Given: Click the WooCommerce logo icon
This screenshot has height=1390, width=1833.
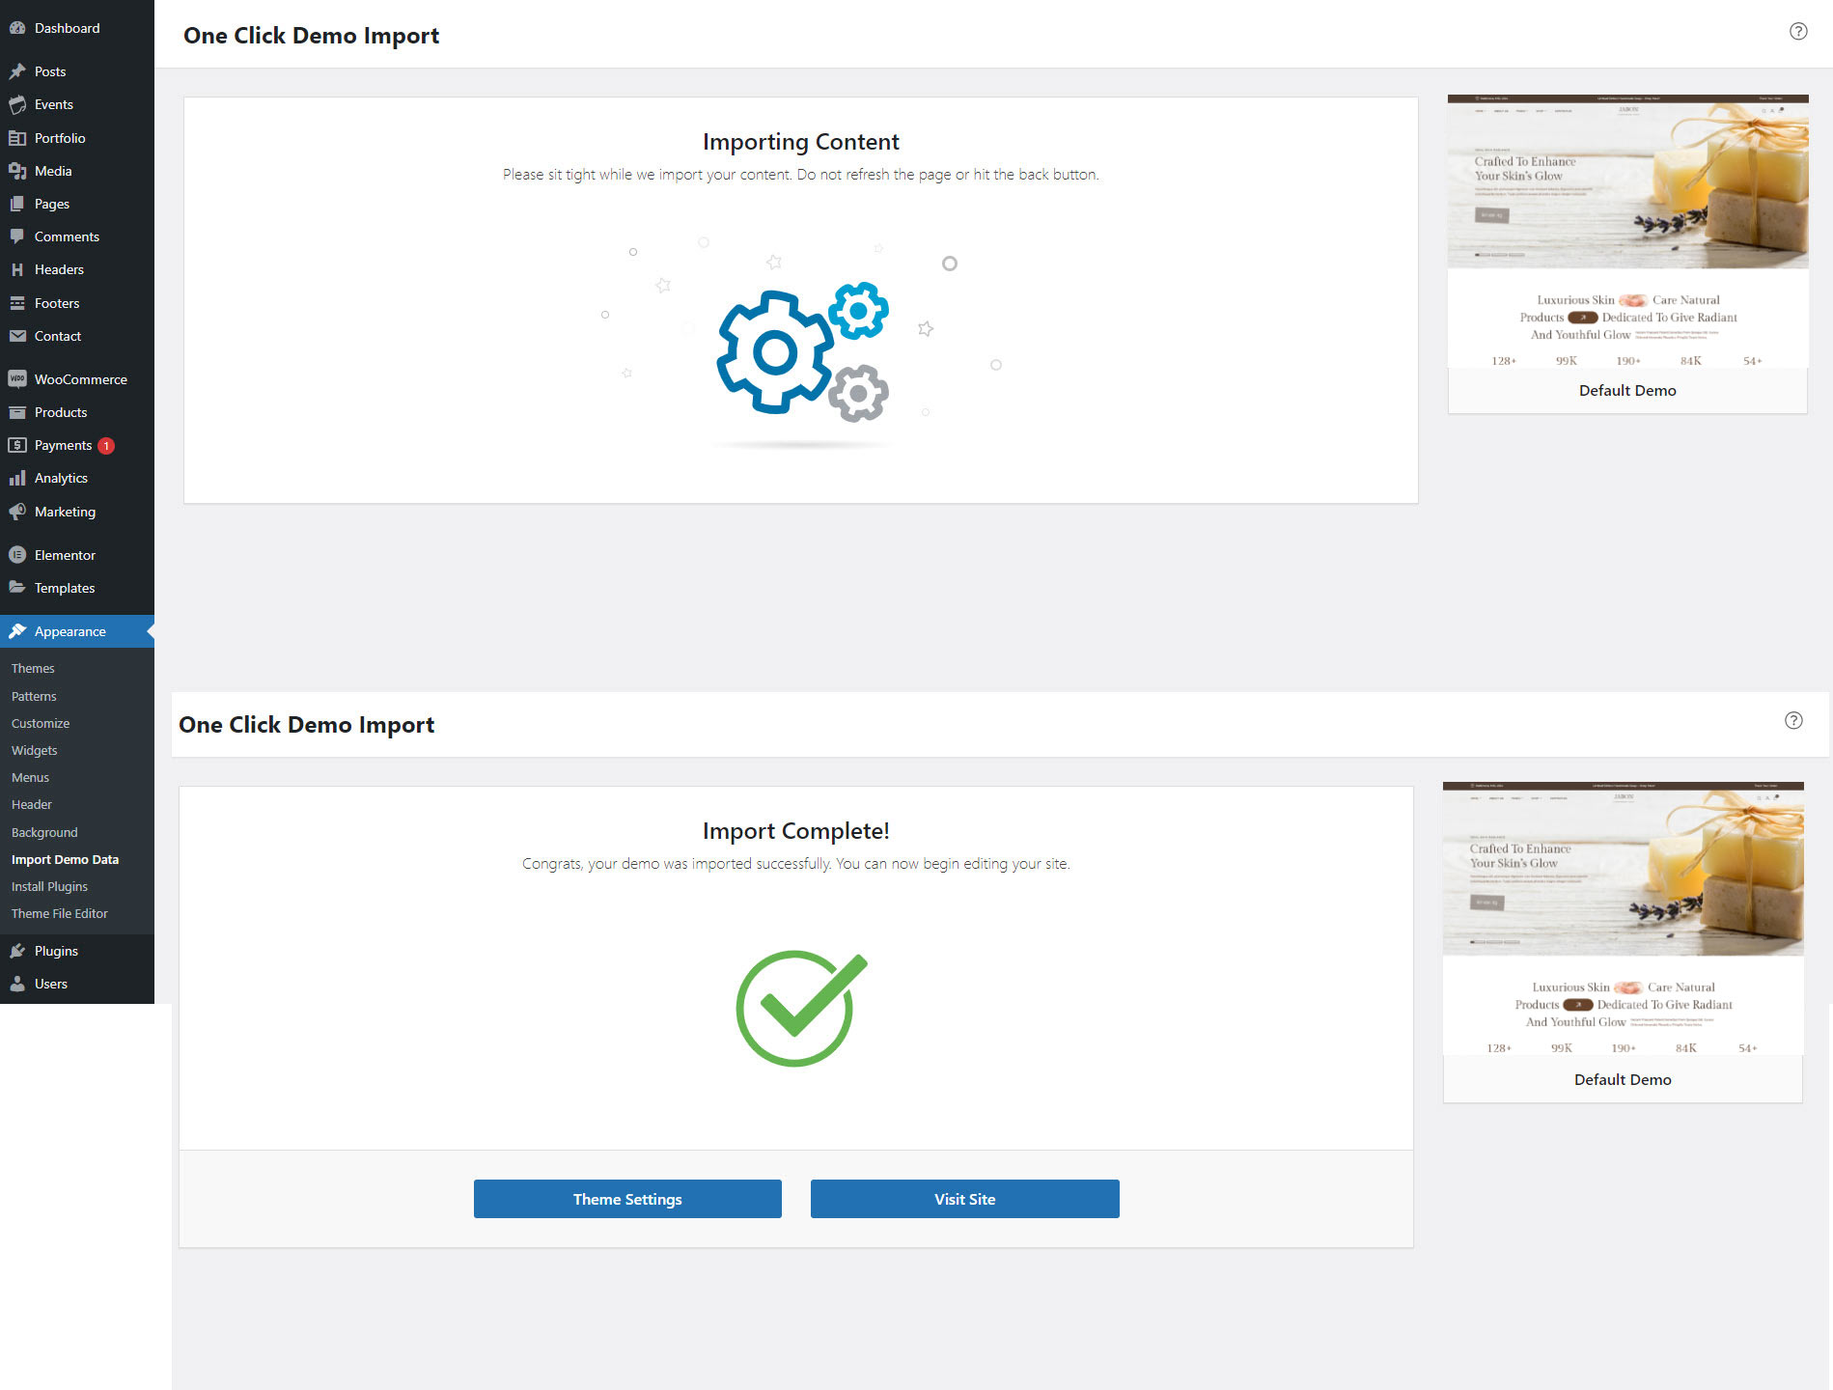Looking at the screenshot, I should pos(17,379).
